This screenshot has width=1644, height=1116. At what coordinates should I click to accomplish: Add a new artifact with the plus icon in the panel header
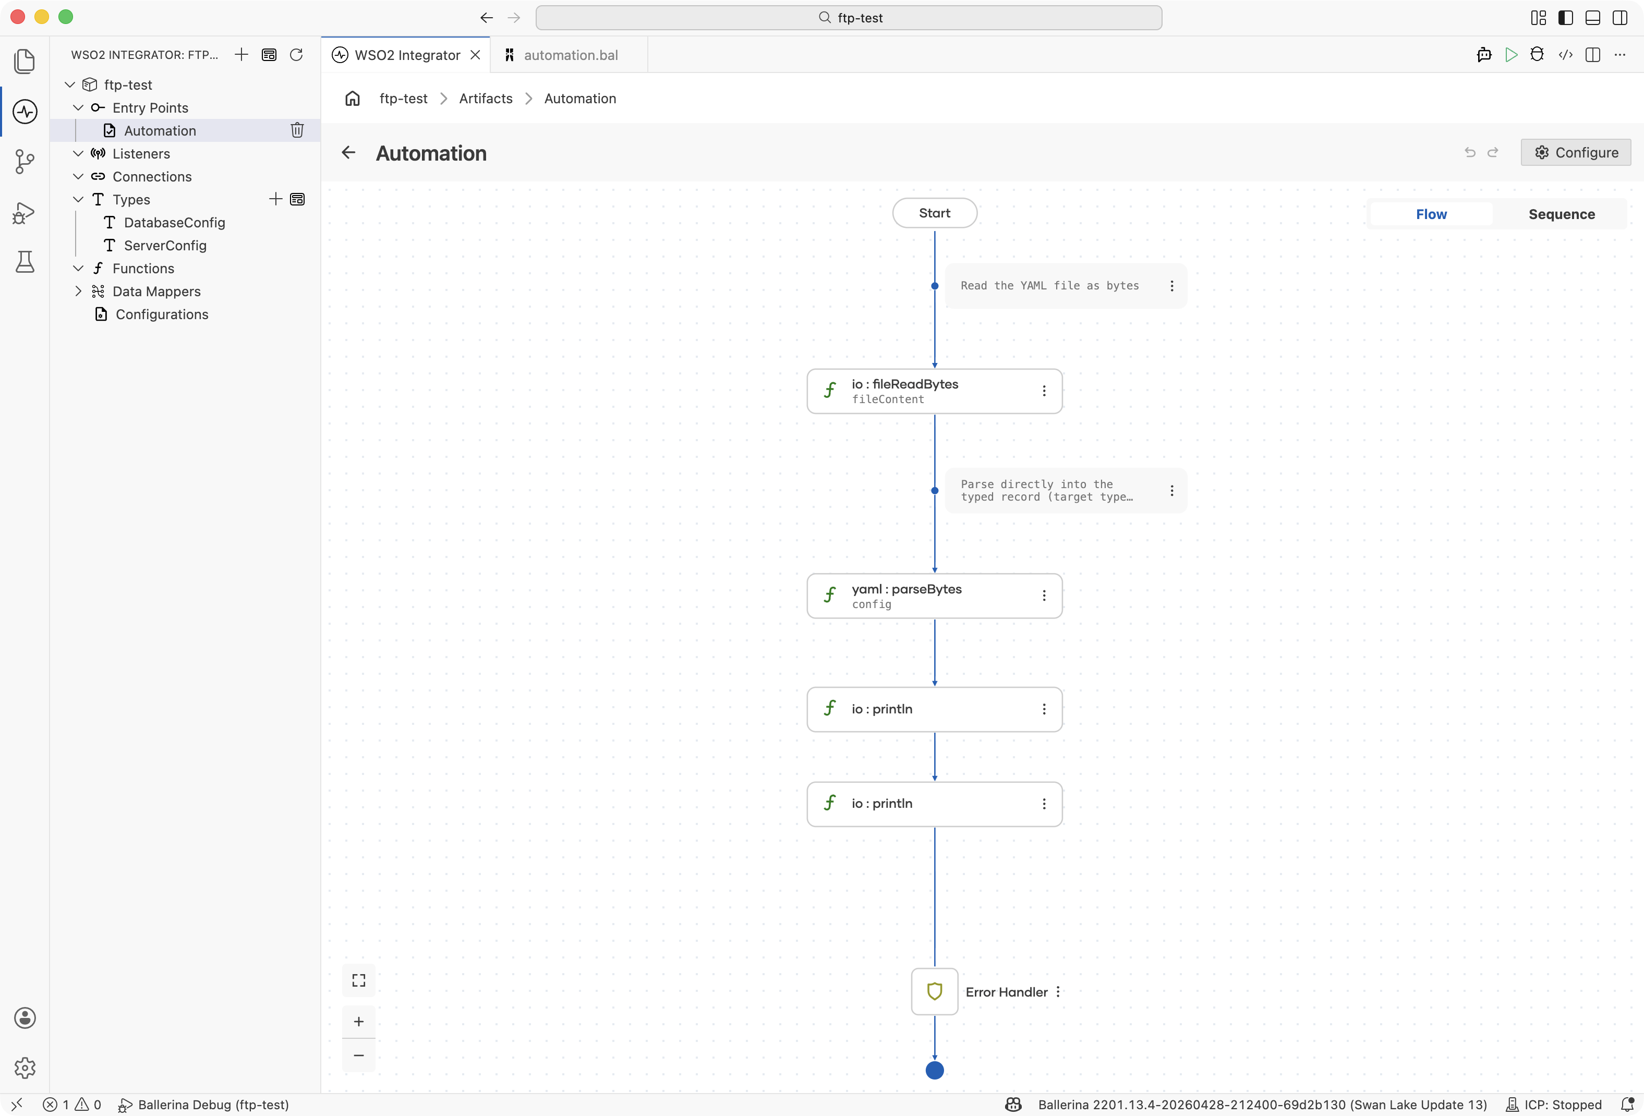(x=241, y=54)
